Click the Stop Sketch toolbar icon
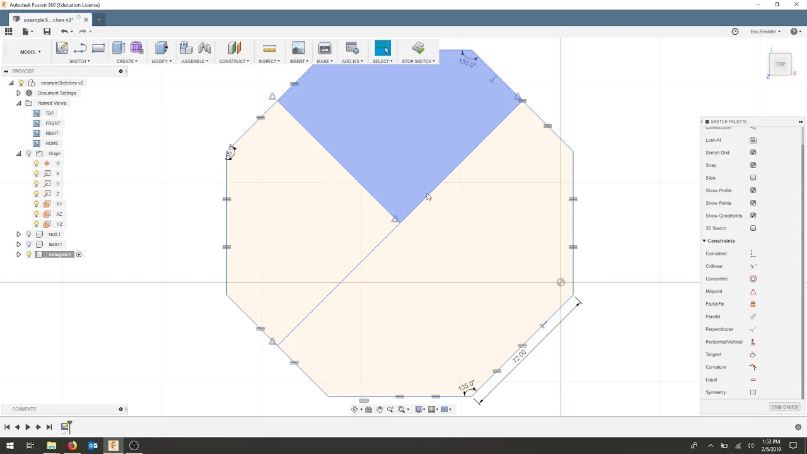The image size is (807, 454). (x=418, y=48)
